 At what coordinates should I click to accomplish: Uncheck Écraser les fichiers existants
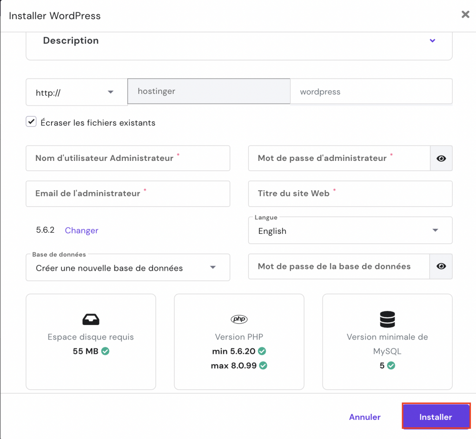[31, 121]
